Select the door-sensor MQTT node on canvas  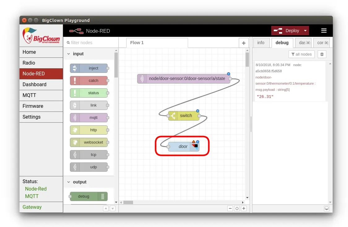[x=184, y=79]
